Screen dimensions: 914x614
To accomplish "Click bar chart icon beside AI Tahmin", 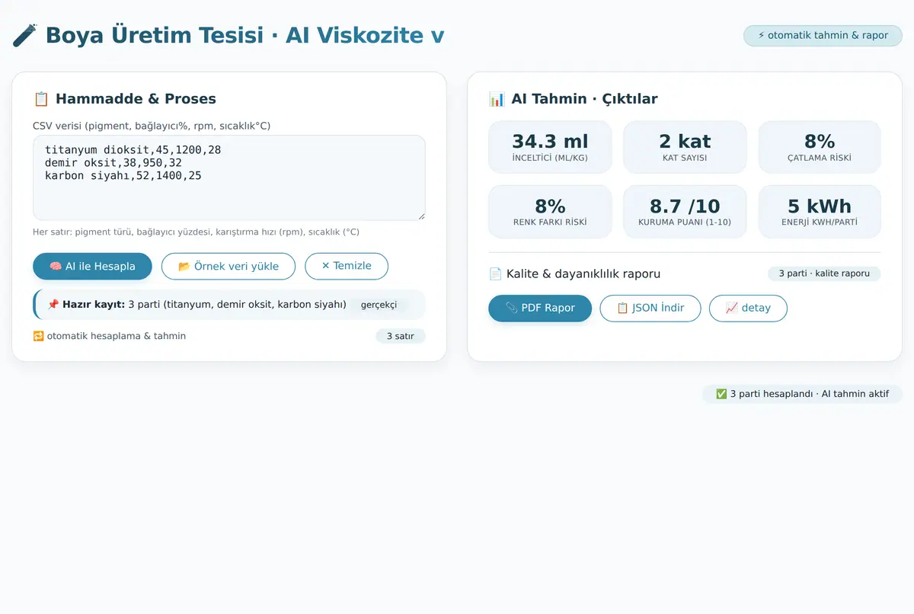I will (497, 99).
